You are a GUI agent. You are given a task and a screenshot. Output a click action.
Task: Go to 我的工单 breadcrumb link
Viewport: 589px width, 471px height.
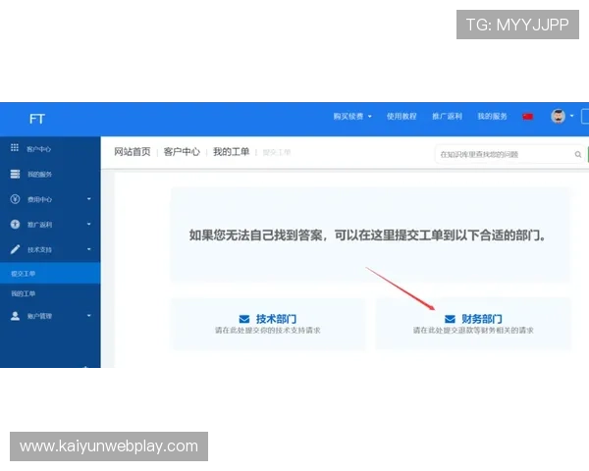click(x=232, y=152)
